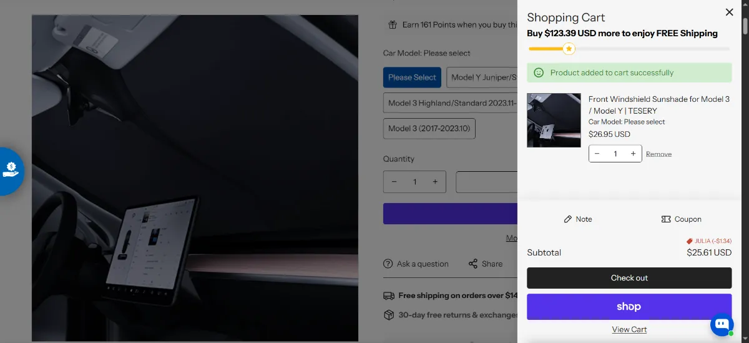Select the Please Select car model option

coord(412,77)
